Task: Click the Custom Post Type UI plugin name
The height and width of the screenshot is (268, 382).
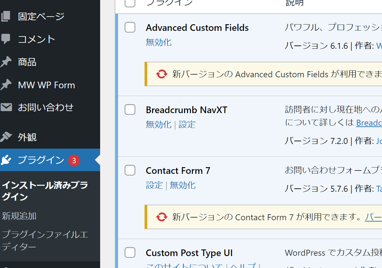Action: click(189, 253)
